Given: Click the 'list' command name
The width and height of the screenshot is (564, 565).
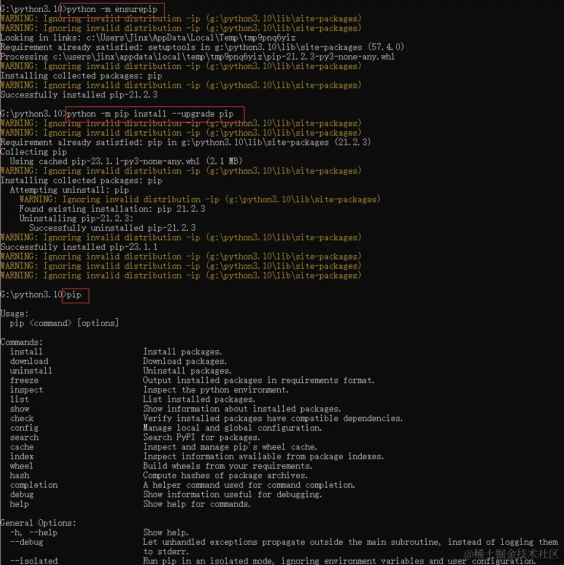Looking at the screenshot, I should 20,399.
